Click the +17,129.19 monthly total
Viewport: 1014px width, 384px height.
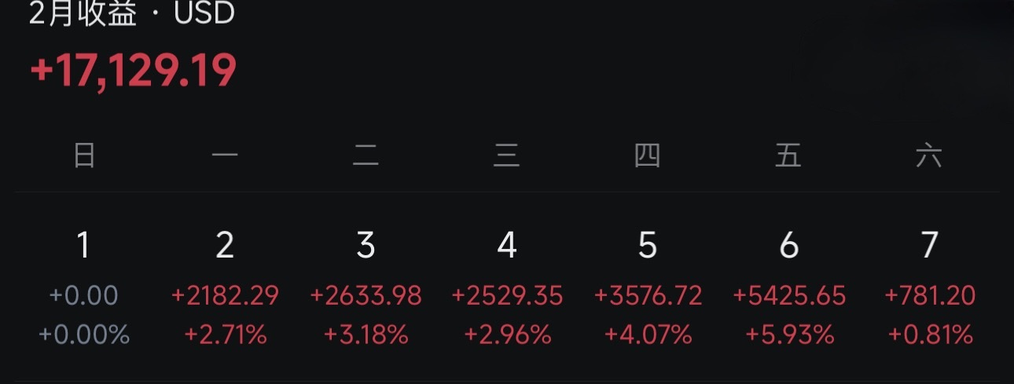pyautogui.click(x=133, y=71)
